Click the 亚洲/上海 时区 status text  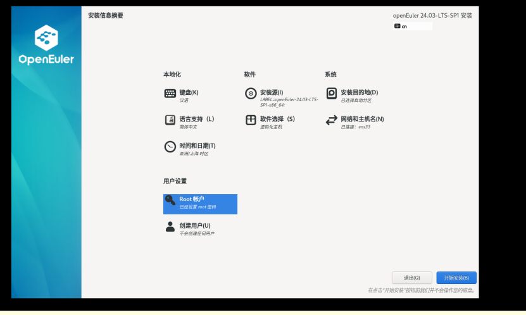(194, 154)
